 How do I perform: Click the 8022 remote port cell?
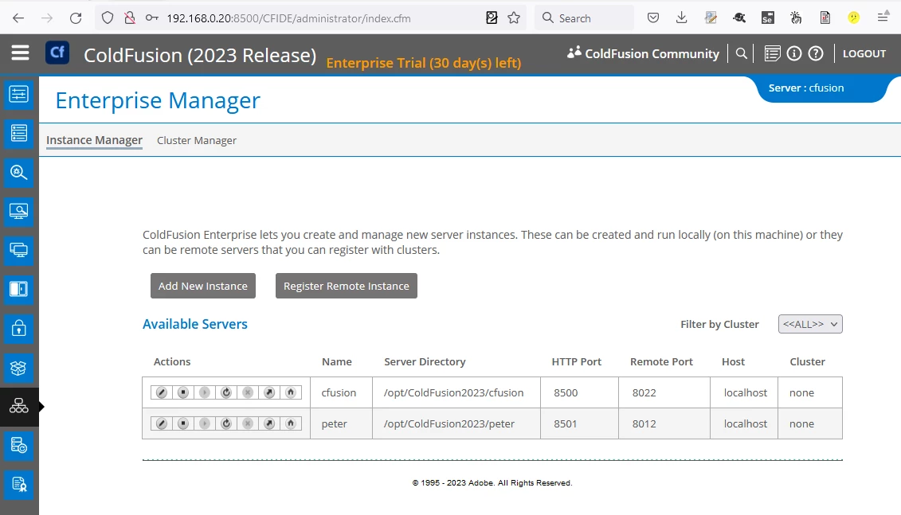664,392
